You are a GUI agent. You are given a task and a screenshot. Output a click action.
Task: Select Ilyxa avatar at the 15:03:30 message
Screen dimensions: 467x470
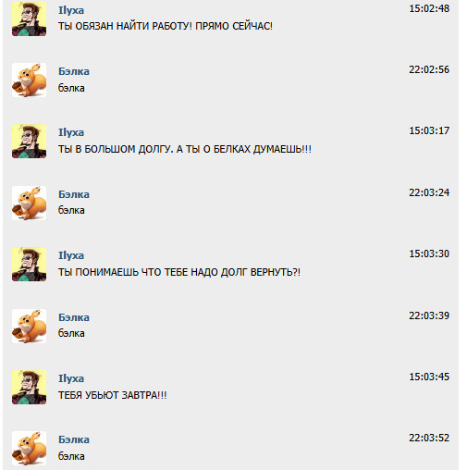(29, 264)
